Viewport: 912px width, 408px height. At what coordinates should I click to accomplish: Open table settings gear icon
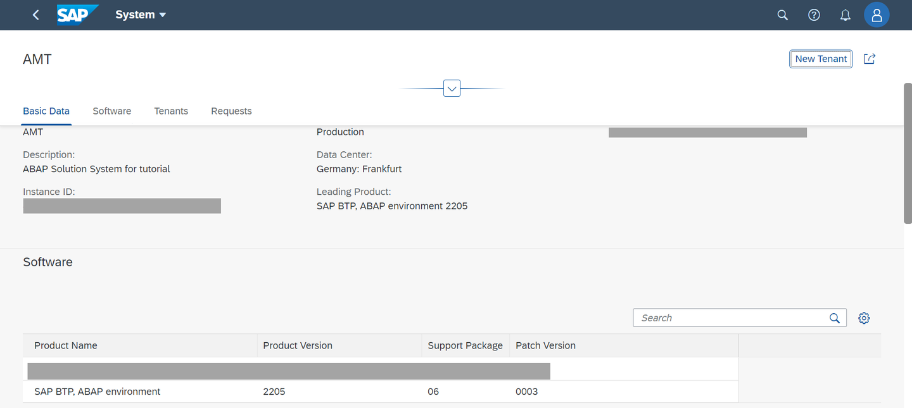pyautogui.click(x=864, y=318)
